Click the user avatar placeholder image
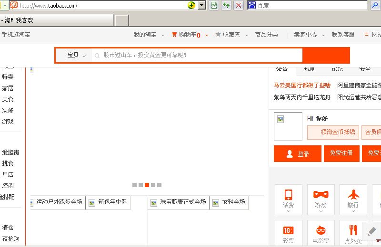The width and height of the screenshot is (381, 247). click(288, 126)
